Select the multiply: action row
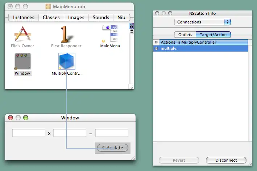Screen dimensions: 257x171 (x=200, y=48)
